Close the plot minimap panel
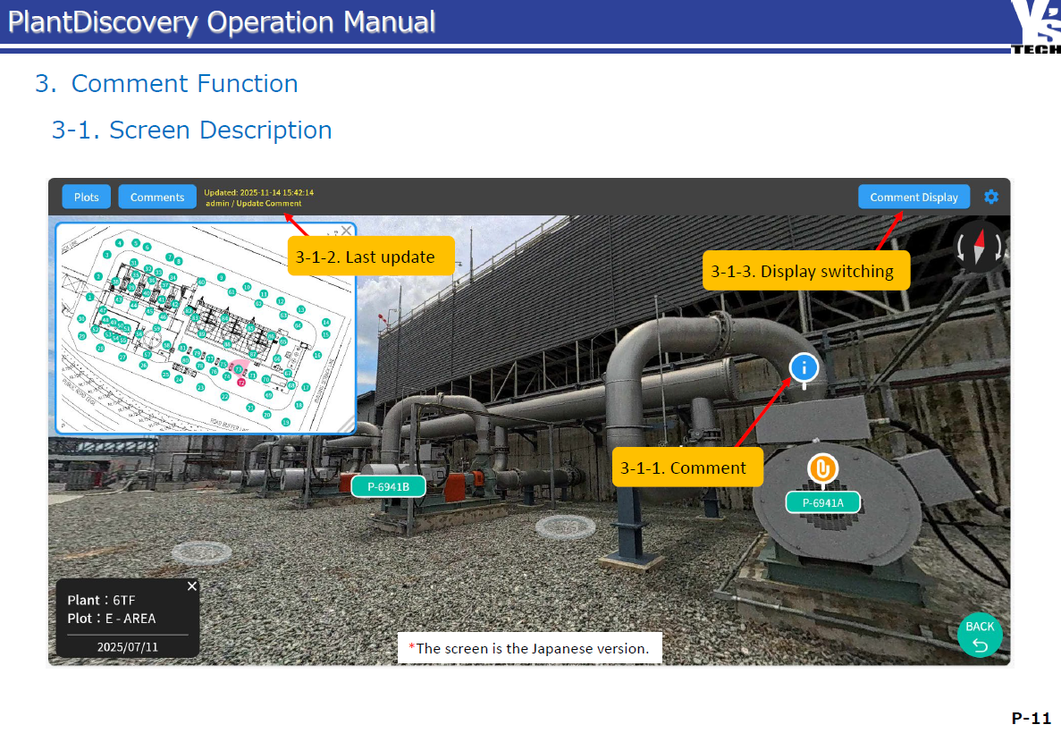The width and height of the screenshot is (1061, 733). [346, 231]
